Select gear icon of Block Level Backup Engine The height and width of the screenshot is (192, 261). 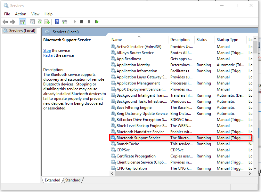coord(113,126)
